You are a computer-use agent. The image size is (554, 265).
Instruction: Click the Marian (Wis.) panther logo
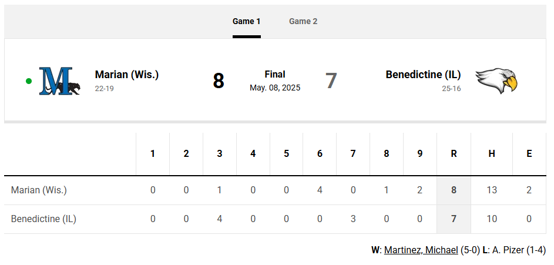click(x=60, y=81)
